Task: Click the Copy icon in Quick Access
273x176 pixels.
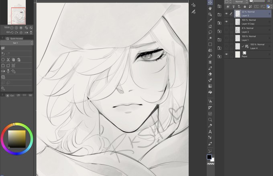Action: 13,60
